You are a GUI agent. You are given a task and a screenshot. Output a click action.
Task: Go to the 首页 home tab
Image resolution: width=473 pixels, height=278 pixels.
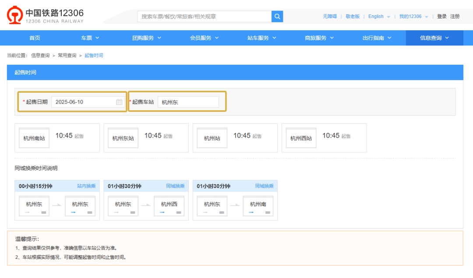tap(35, 38)
